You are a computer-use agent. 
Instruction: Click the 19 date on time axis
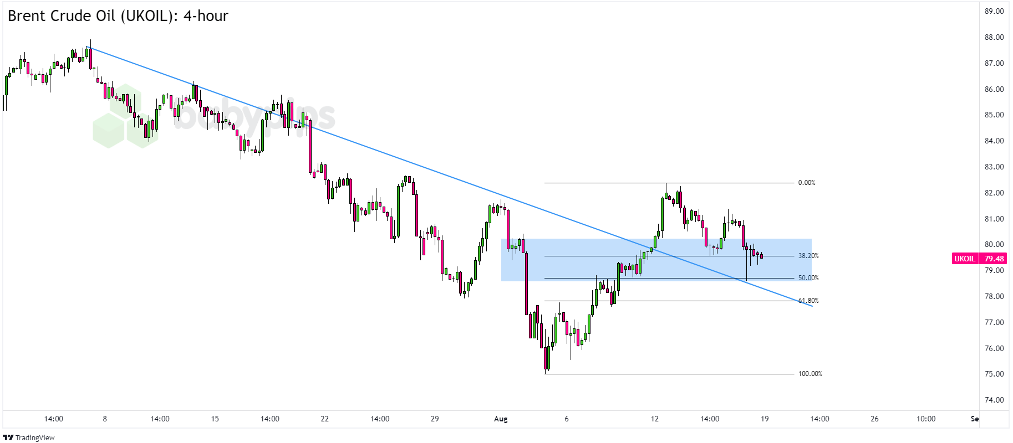pyautogui.click(x=765, y=419)
